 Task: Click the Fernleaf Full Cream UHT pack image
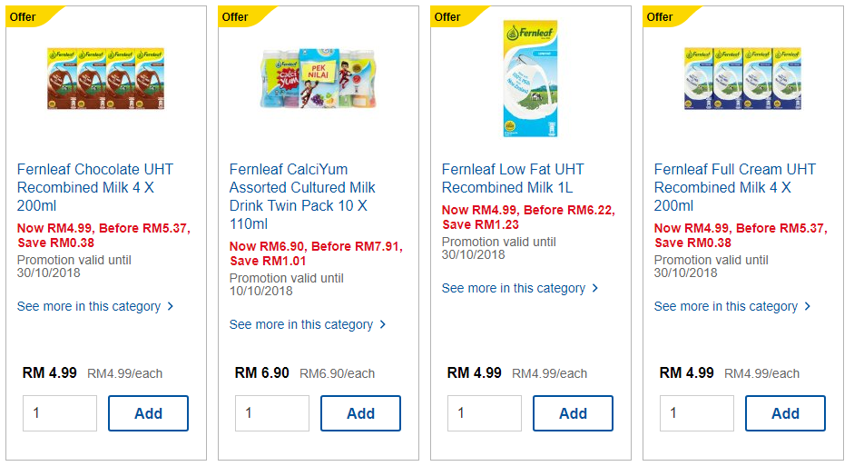(742, 79)
